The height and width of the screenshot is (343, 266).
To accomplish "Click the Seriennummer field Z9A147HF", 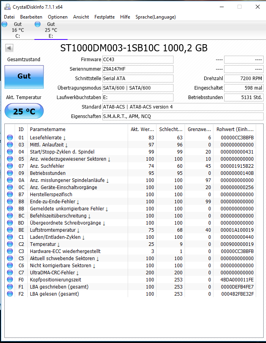I will point(138,69).
